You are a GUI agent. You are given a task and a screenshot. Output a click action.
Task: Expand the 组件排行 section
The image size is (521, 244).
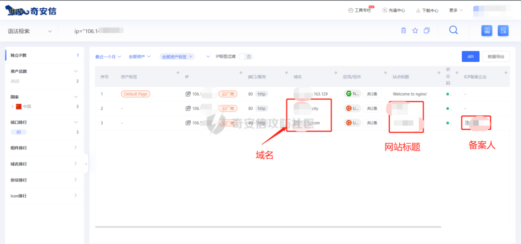(76, 148)
